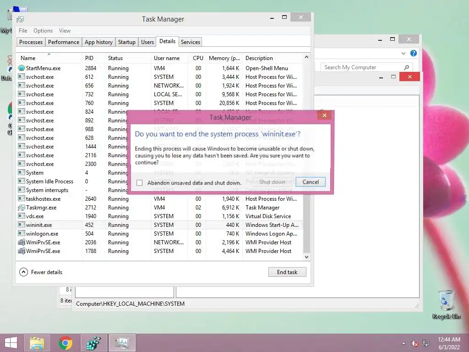Launch Google Chrome from the taskbar

pyautogui.click(x=65, y=343)
